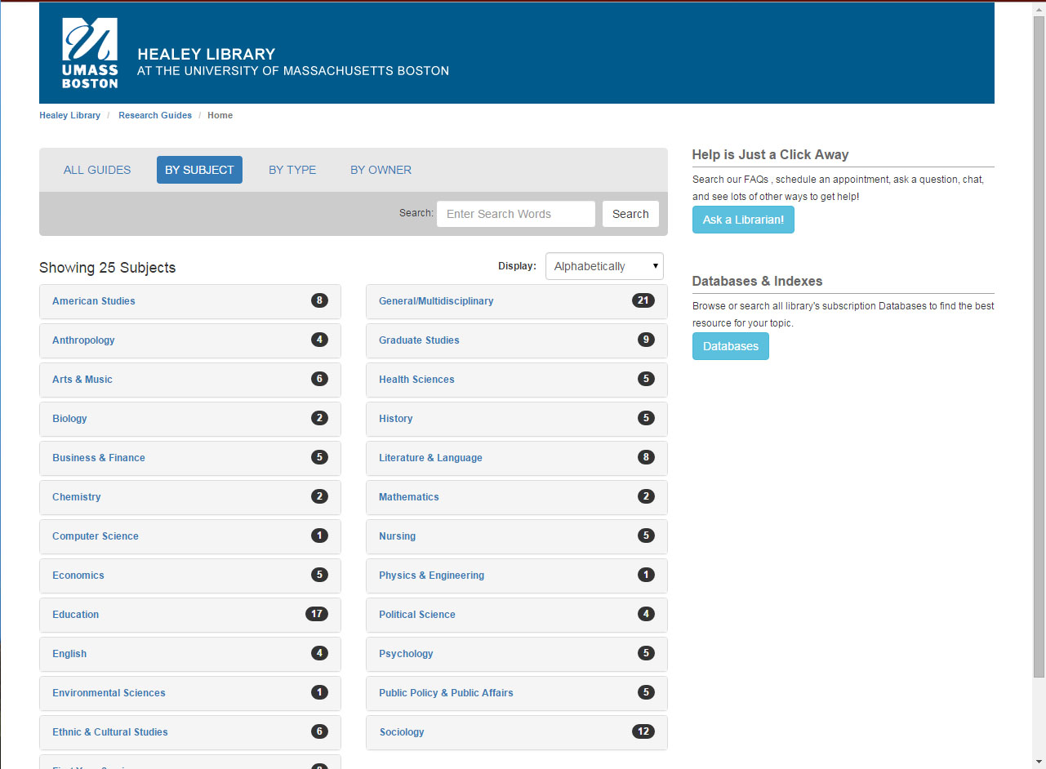1046x769 pixels.
Task: Open the Health Sciences subject guides
Action: (517, 380)
